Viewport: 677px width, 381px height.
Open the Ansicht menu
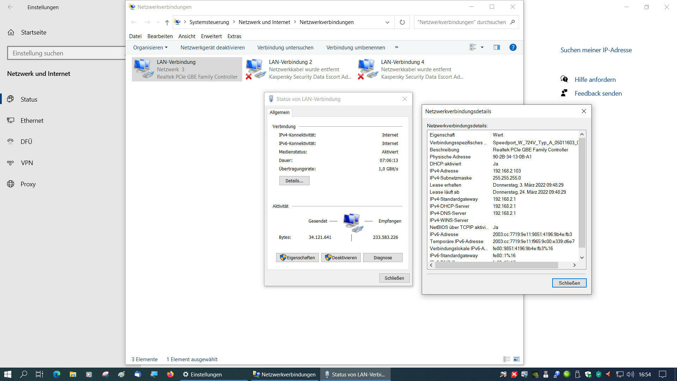click(187, 36)
